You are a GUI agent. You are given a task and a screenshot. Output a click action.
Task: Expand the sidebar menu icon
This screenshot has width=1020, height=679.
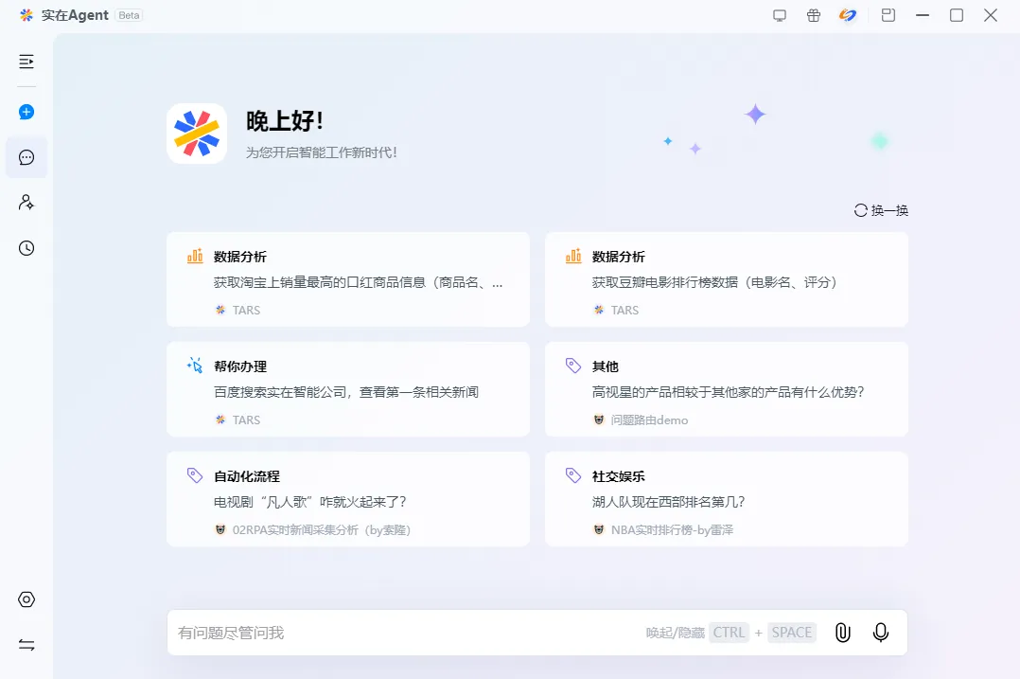click(x=26, y=62)
